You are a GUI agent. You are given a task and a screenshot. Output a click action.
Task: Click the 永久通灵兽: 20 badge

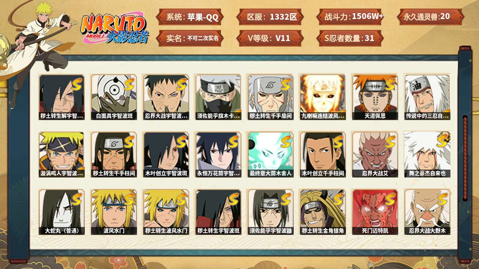[430, 17]
